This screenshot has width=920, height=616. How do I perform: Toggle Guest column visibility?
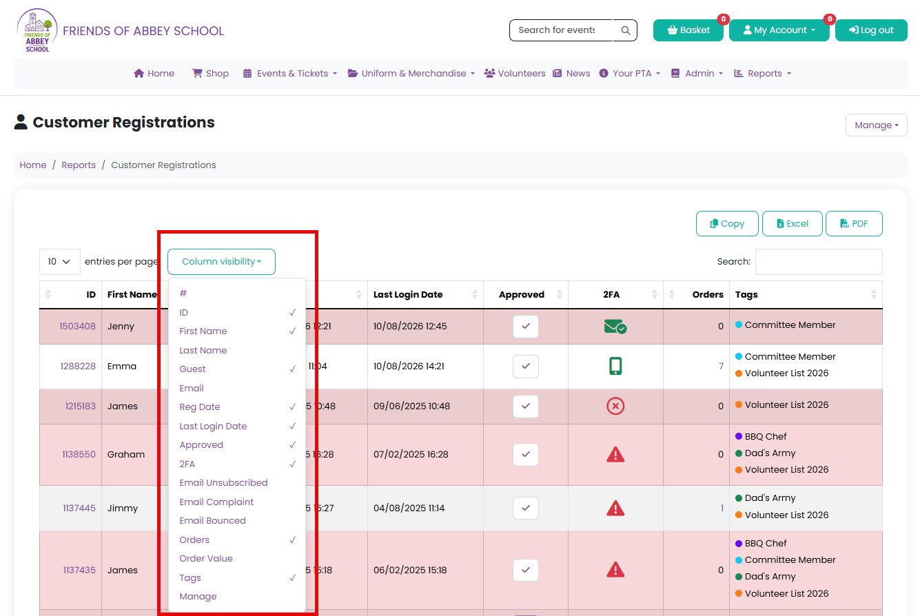237,369
